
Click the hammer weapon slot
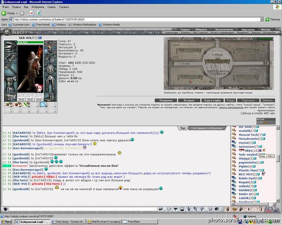[10, 68]
